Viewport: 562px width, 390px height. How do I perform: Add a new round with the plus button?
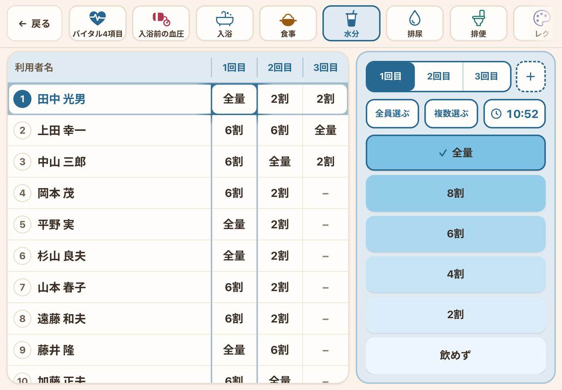coord(530,77)
